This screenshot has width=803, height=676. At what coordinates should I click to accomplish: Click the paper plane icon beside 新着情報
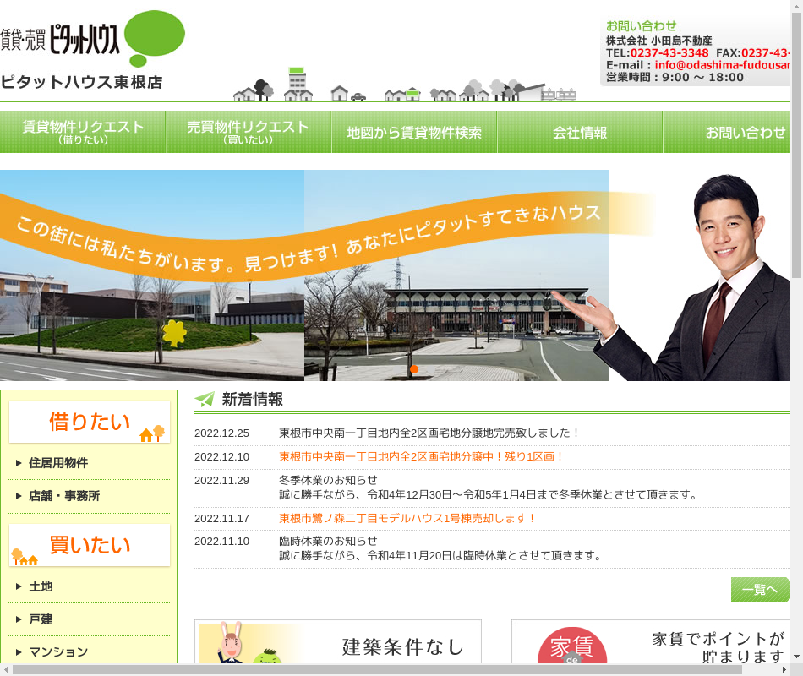[205, 400]
